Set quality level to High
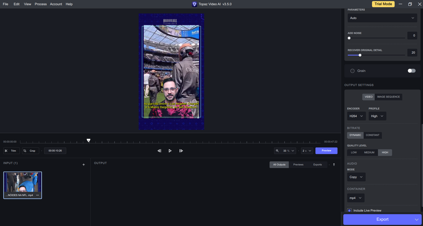 click(x=385, y=153)
